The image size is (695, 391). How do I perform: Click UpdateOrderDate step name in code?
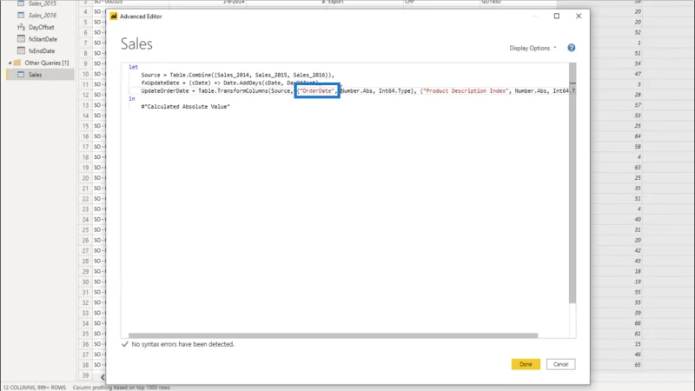(165, 91)
